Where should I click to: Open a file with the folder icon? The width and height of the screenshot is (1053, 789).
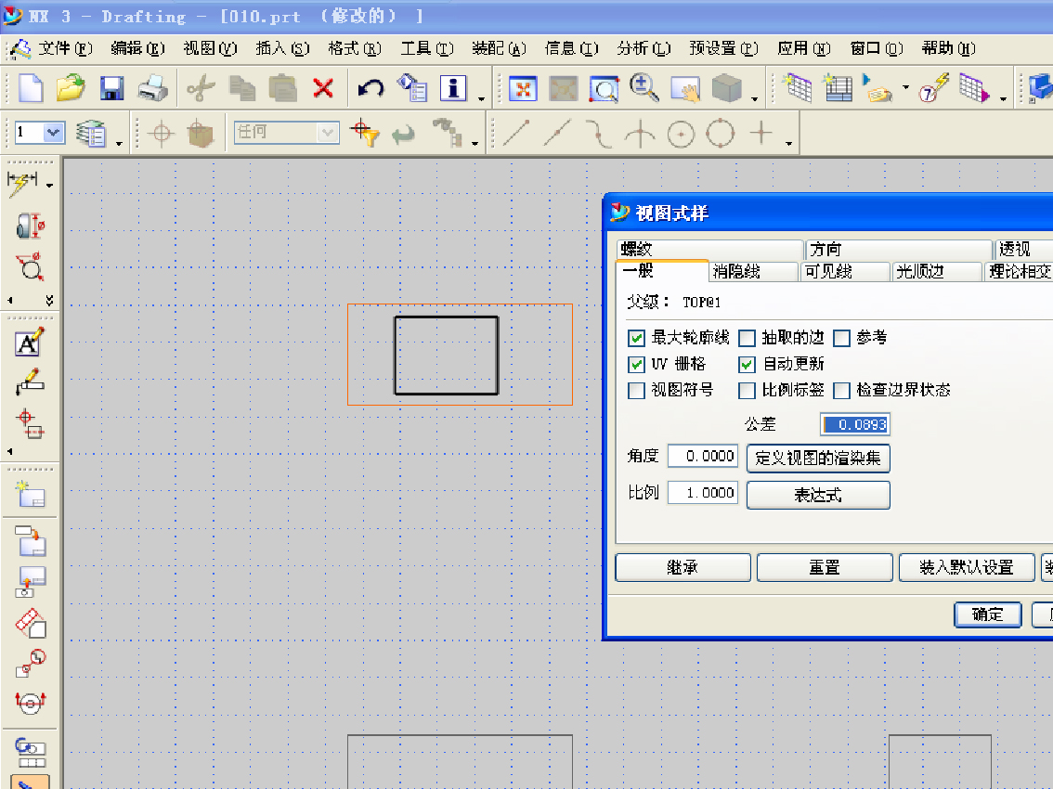pyautogui.click(x=71, y=88)
